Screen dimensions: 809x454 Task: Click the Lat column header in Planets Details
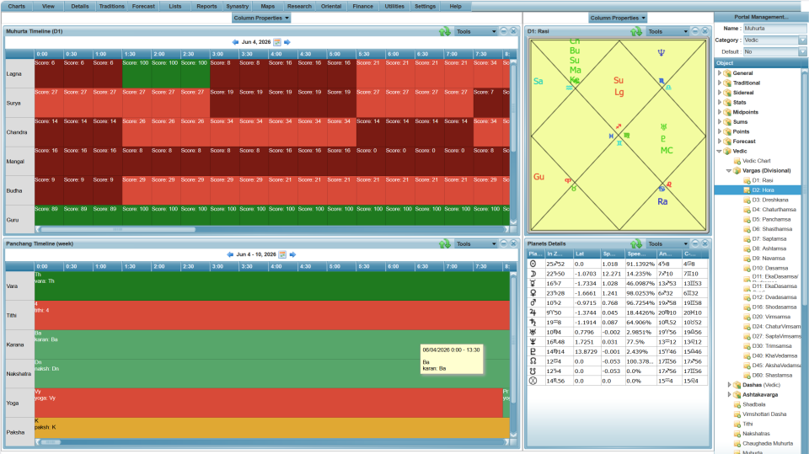point(587,254)
